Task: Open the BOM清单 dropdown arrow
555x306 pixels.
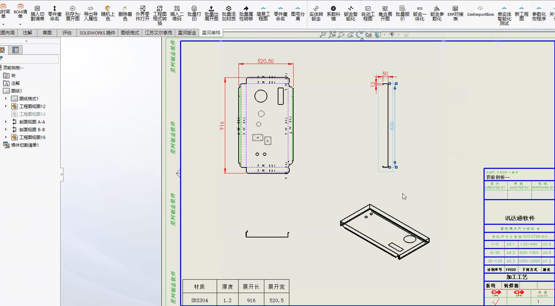Action: point(20,24)
